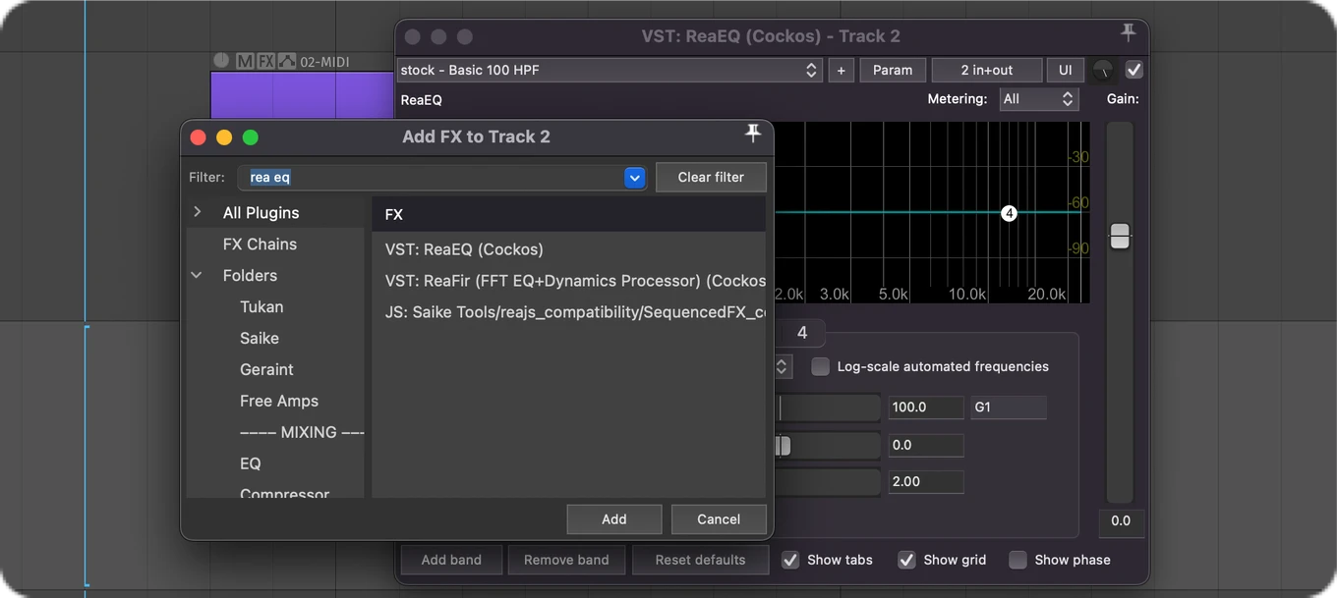Click the note field showing G1

(x=1009, y=408)
